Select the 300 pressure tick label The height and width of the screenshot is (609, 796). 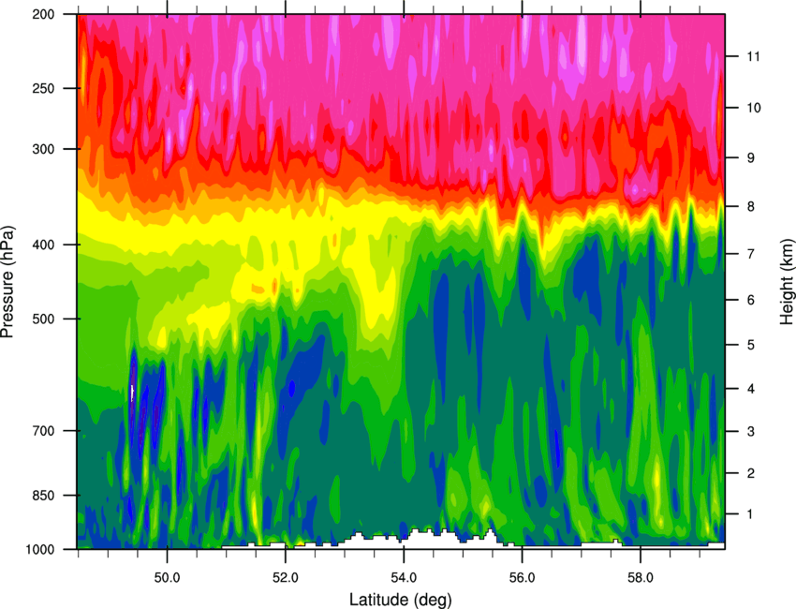[43, 149]
